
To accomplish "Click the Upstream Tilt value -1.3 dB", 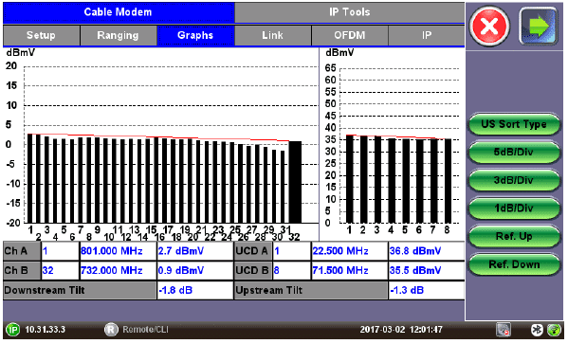I will pyautogui.click(x=427, y=290).
